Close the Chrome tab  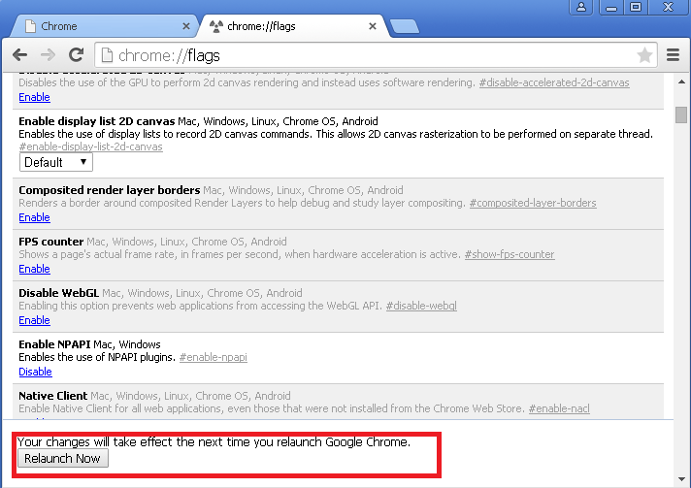point(186,26)
